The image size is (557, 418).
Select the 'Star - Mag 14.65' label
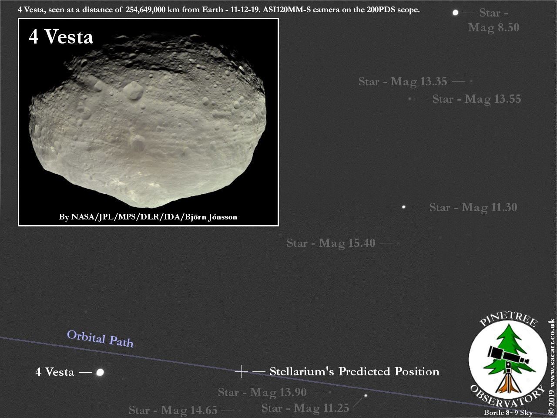click(173, 410)
